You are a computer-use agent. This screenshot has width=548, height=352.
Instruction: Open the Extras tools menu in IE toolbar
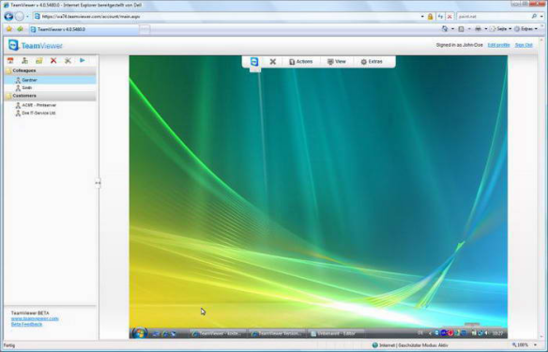click(525, 29)
